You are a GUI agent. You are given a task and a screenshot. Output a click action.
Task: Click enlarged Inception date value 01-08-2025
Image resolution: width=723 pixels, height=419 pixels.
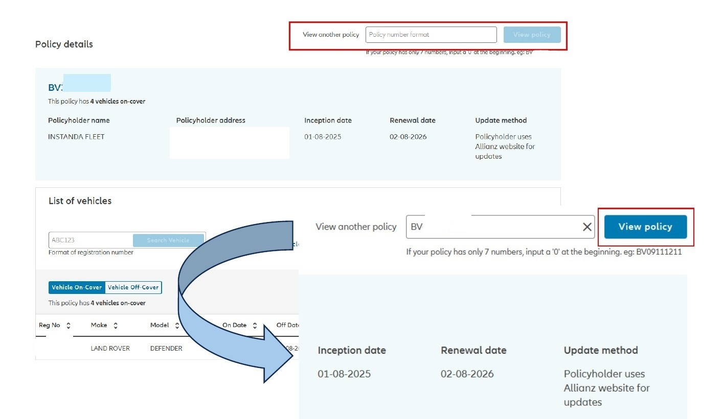[x=344, y=374]
